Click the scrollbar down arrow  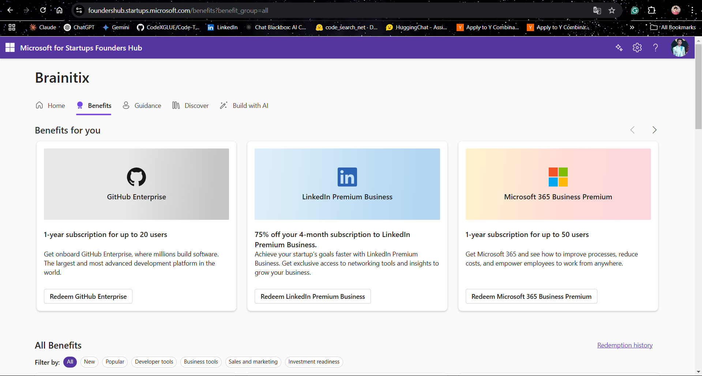[x=698, y=372]
